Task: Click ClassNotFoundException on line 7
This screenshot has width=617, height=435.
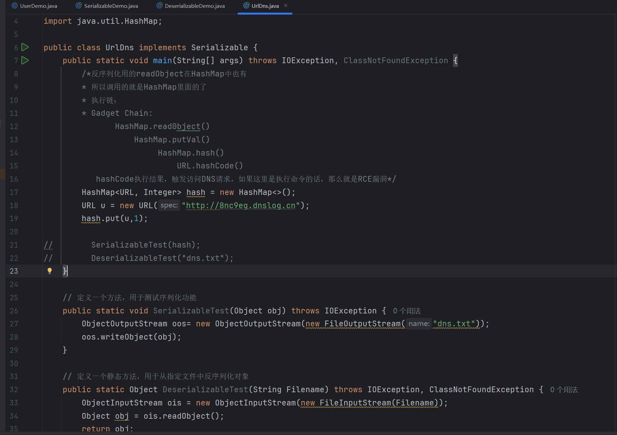Action: click(x=396, y=60)
